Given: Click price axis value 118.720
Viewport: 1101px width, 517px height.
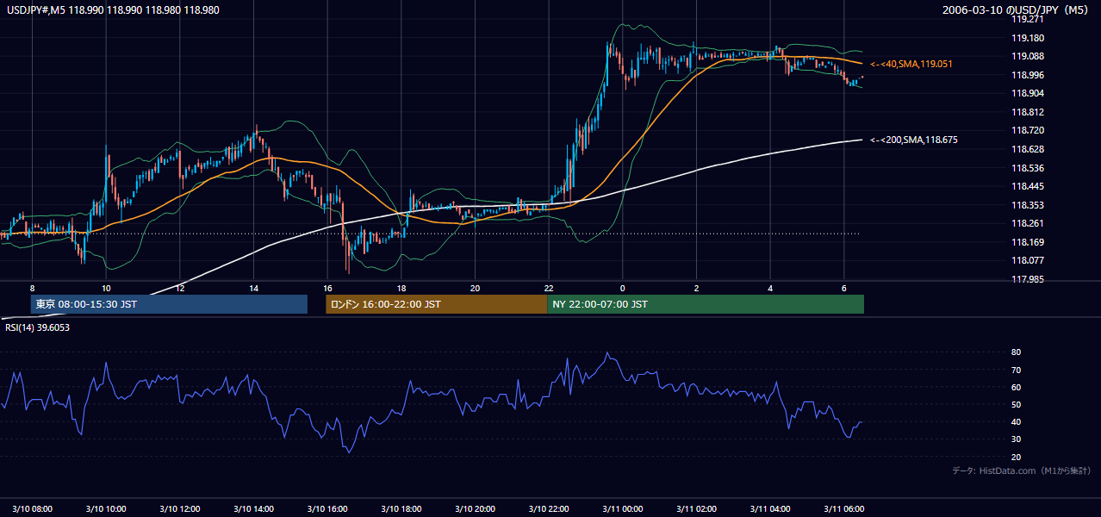Looking at the screenshot, I should point(1029,130).
